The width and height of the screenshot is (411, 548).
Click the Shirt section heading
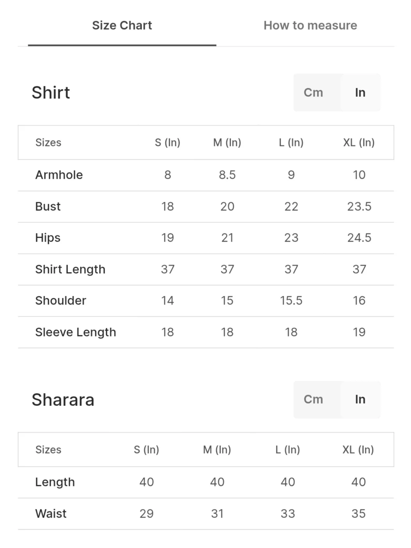tap(51, 93)
